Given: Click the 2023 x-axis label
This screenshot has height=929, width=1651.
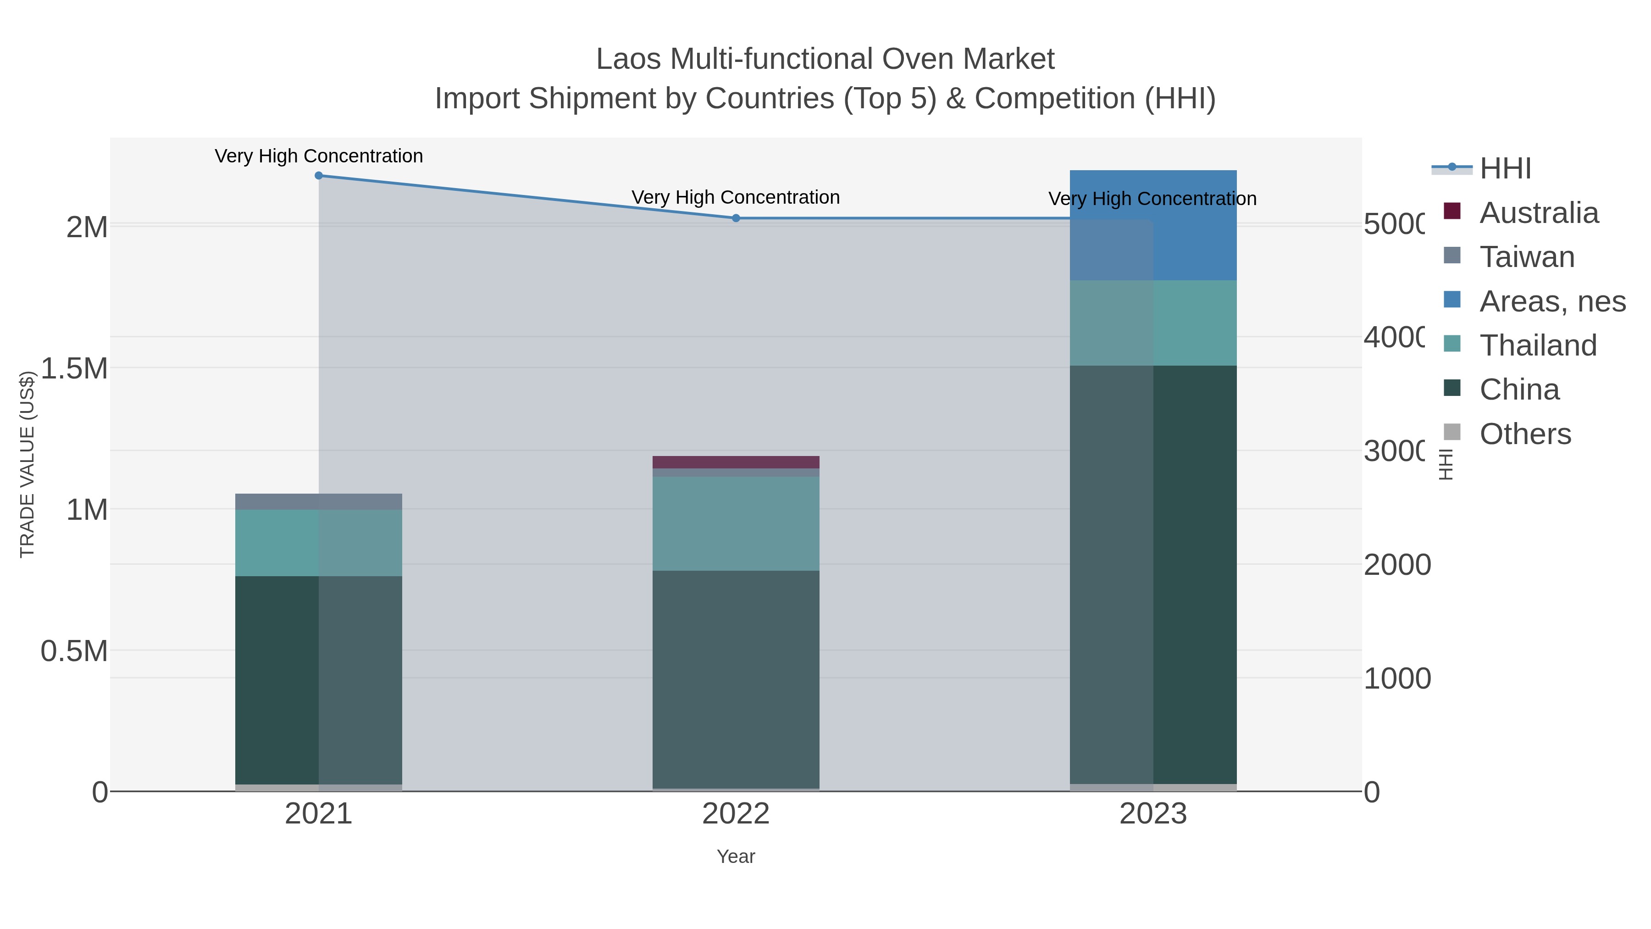Looking at the screenshot, I should 1153,814.
